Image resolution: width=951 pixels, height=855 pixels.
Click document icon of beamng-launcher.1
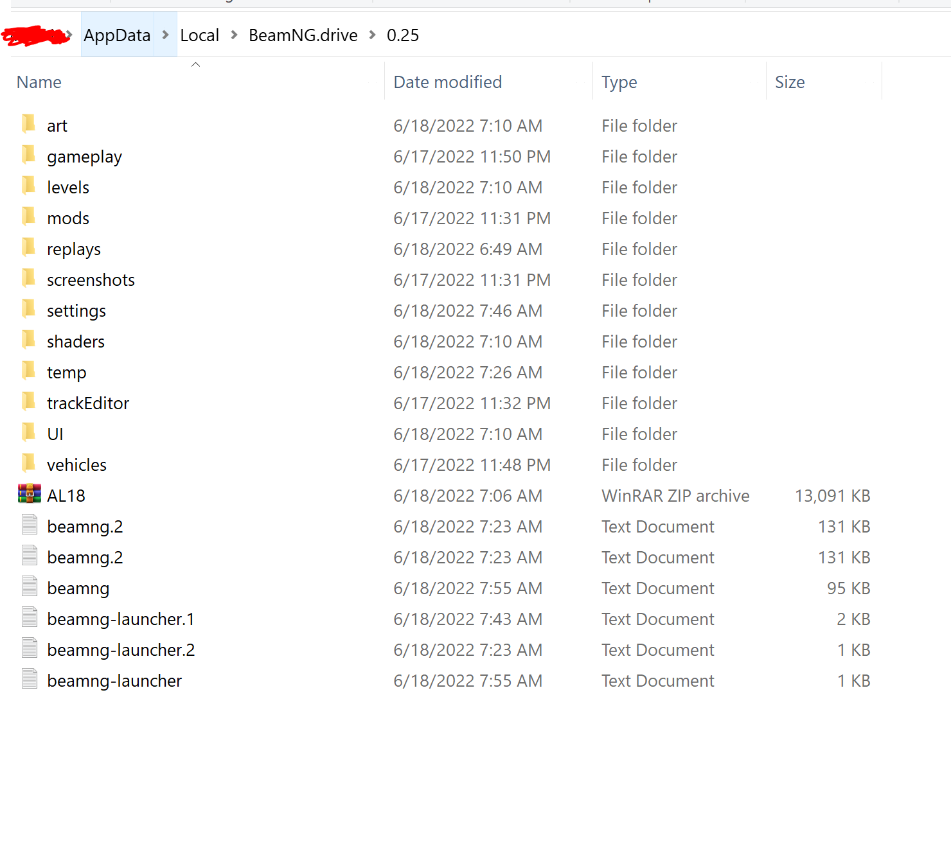(x=30, y=617)
